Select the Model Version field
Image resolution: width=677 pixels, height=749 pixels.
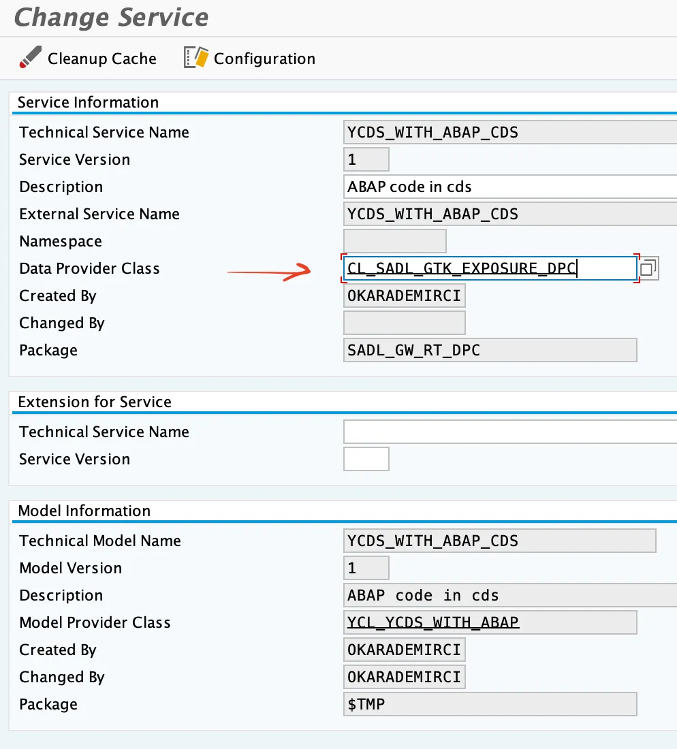pos(366,568)
